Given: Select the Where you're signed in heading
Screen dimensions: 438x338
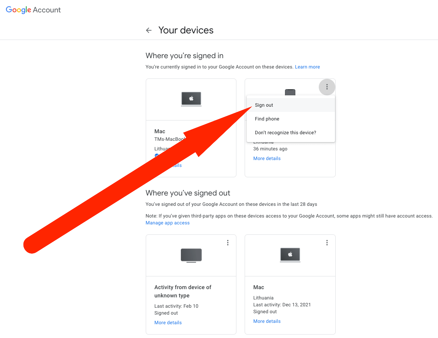Looking at the screenshot, I should tap(184, 56).
